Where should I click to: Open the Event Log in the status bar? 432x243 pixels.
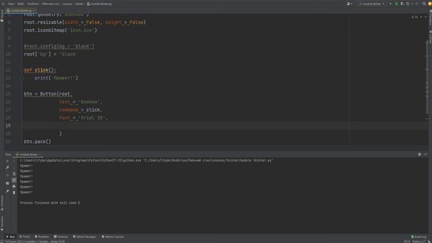(x=418, y=237)
